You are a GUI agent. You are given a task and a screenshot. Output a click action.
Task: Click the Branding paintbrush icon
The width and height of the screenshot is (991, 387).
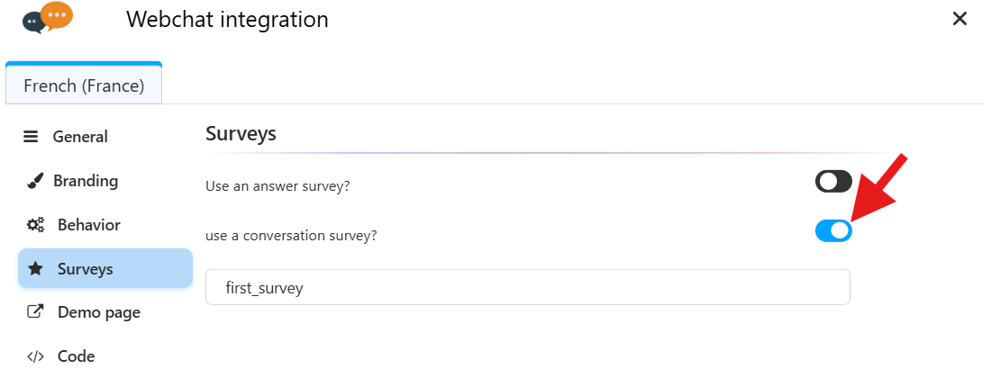click(x=35, y=181)
